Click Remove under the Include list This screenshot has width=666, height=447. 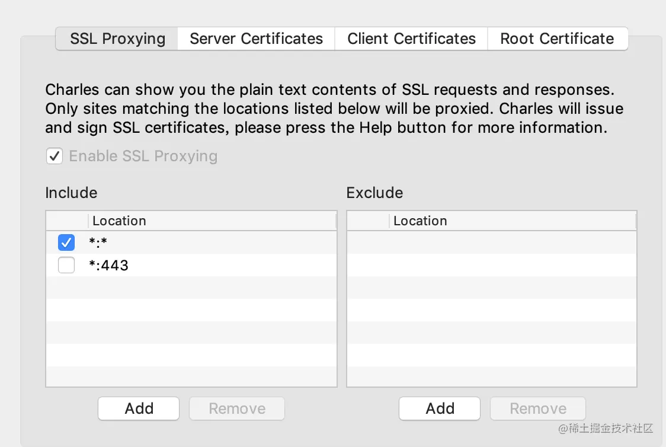pos(237,408)
